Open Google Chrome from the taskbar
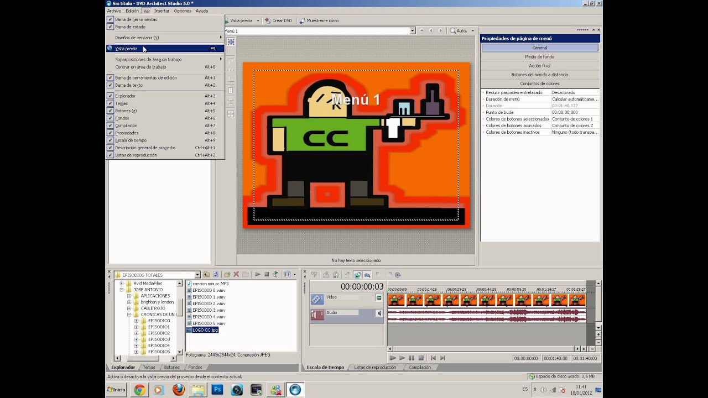This screenshot has height=398, width=708. click(139, 390)
